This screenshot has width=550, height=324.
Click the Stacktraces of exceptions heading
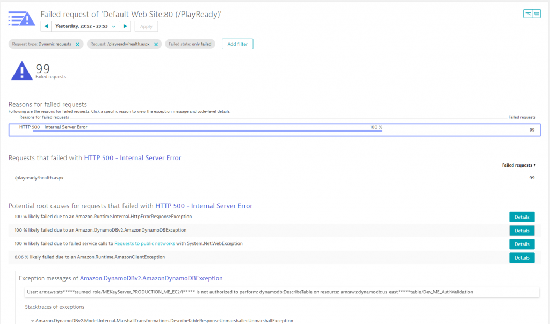(55, 307)
